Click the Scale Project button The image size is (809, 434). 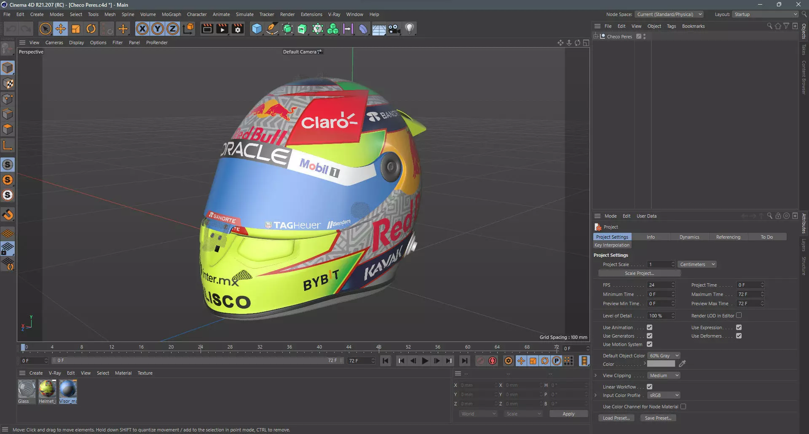coord(639,273)
